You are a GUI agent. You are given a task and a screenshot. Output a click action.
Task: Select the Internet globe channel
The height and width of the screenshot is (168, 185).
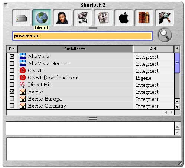pyautogui.click(x=42, y=17)
